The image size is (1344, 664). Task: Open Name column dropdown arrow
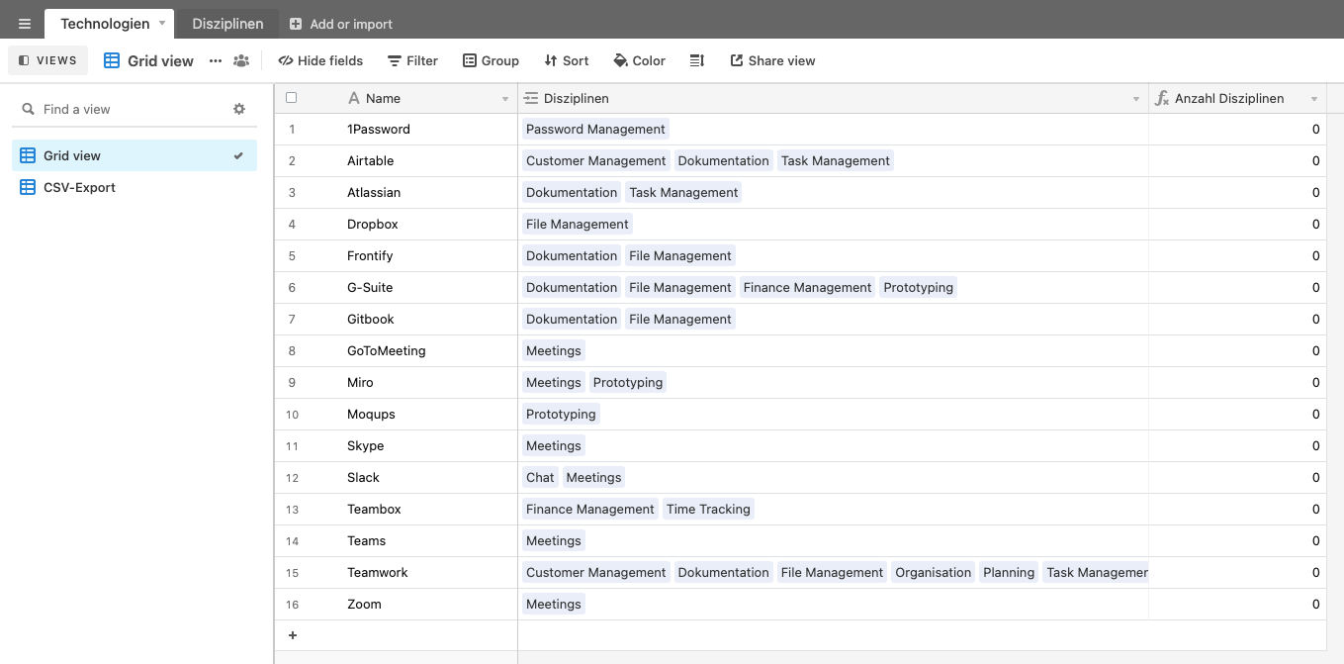[505, 99]
